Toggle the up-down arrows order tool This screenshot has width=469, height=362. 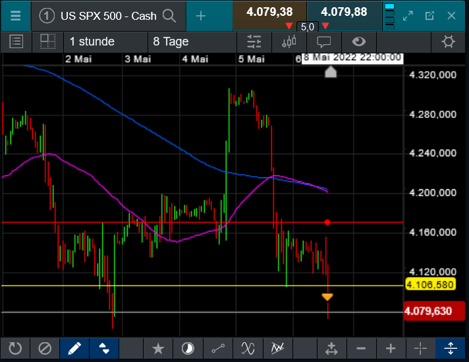(x=104, y=349)
